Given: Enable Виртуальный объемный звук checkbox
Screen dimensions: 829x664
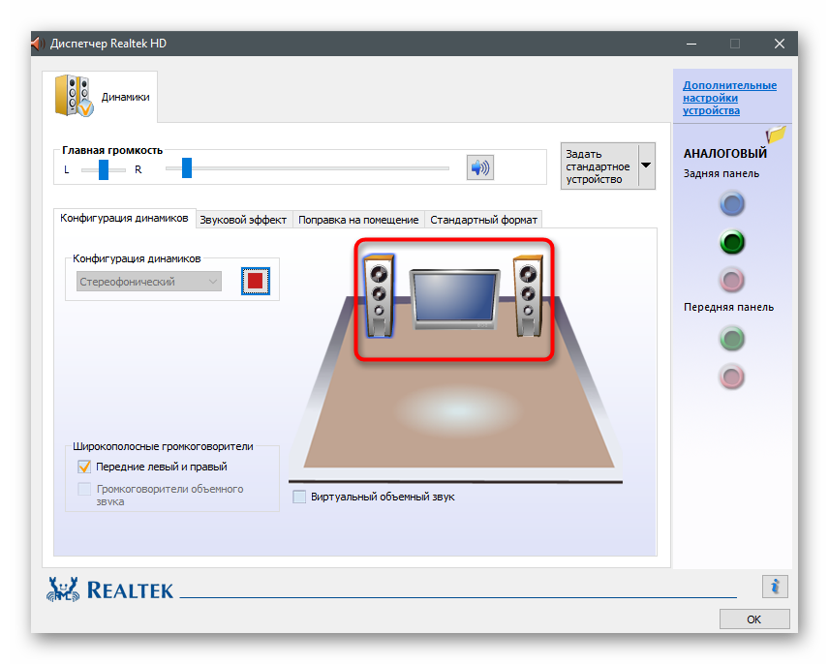Looking at the screenshot, I should [299, 497].
